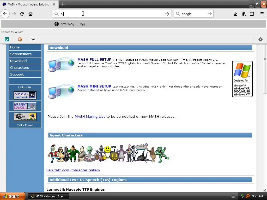
Task: Click the forward navigation arrow
Action: pyautogui.click(x=14, y=14)
